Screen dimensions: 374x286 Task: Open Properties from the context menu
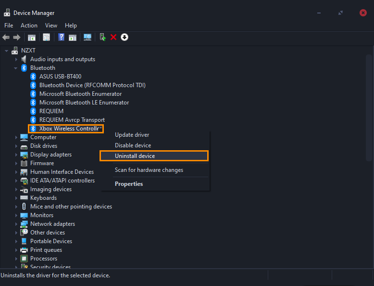155,184
